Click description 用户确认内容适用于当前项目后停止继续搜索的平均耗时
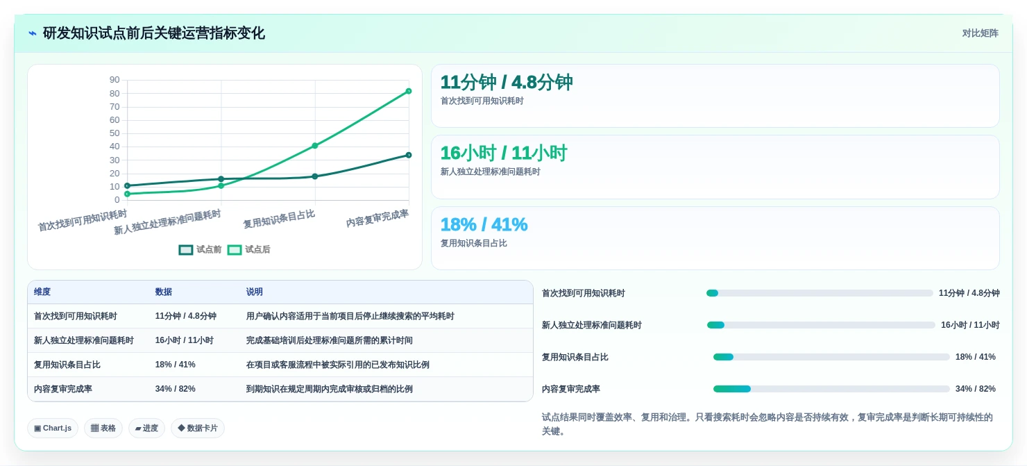 (x=350, y=316)
